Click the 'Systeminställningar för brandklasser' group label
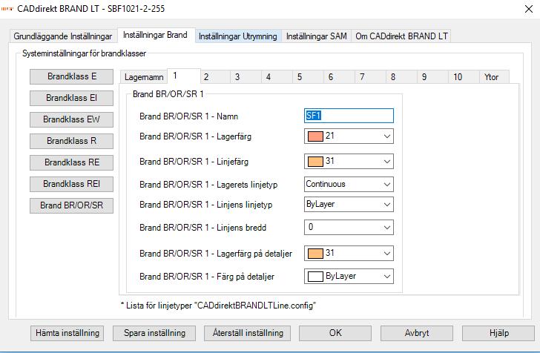The height and width of the screenshot is (353, 540). click(x=84, y=53)
